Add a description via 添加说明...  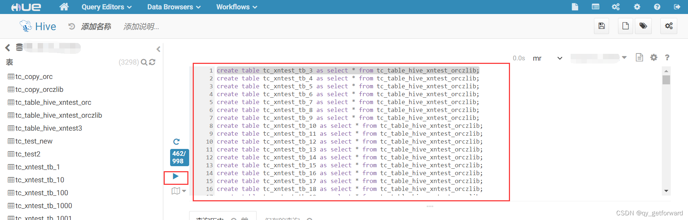141,27
